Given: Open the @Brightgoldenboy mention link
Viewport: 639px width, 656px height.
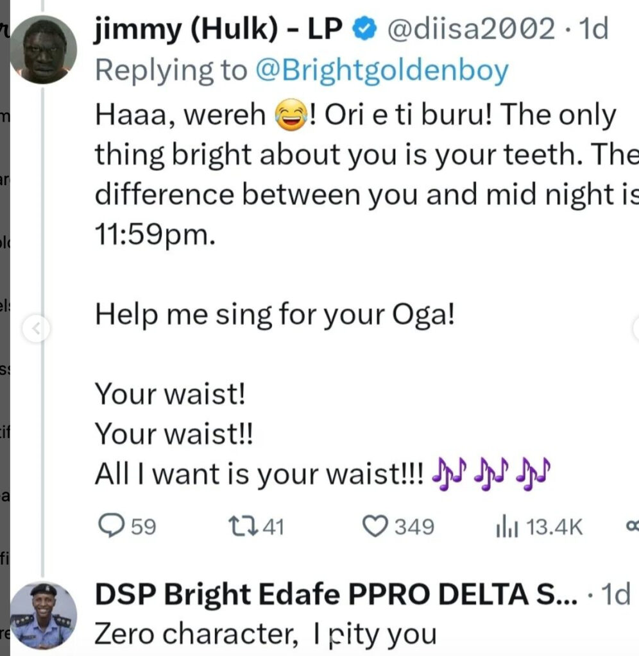Looking at the screenshot, I should click(x=381, y=70).
